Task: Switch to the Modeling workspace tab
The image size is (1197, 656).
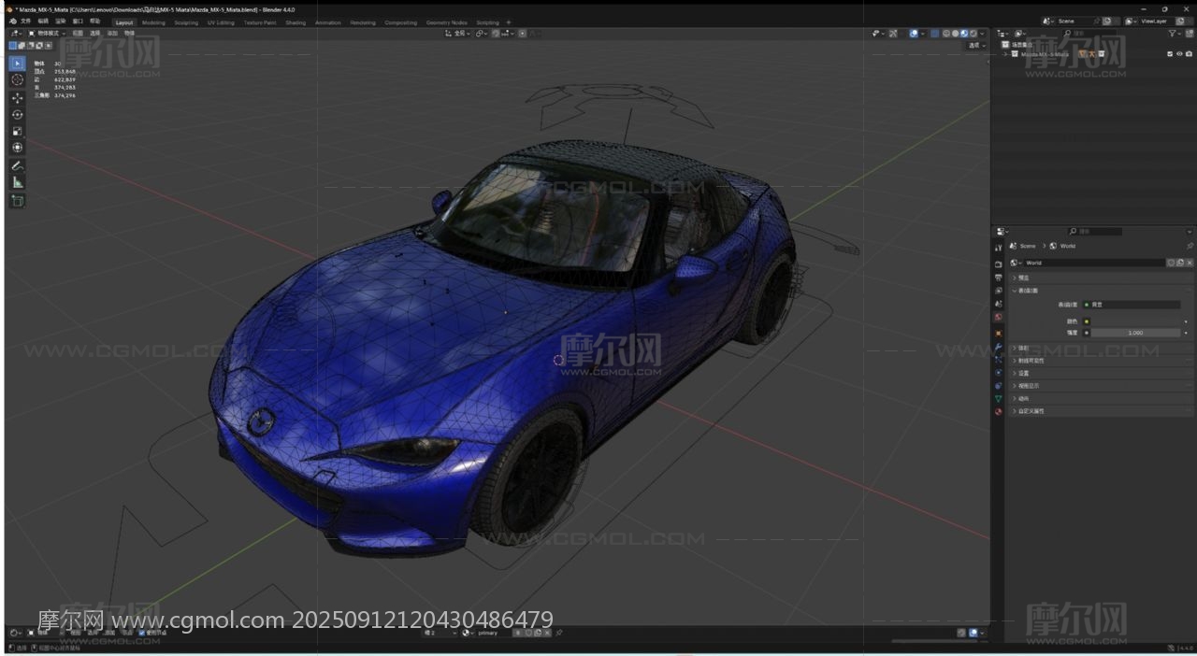Action: [153, 22]
